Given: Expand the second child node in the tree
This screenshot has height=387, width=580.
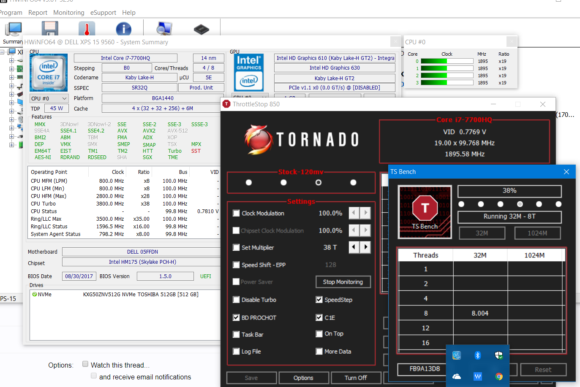Looking at the screenshot, I should click(x=11, y=69).
